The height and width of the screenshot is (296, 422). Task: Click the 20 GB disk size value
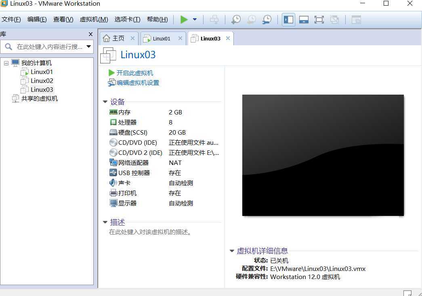[177, 132]
